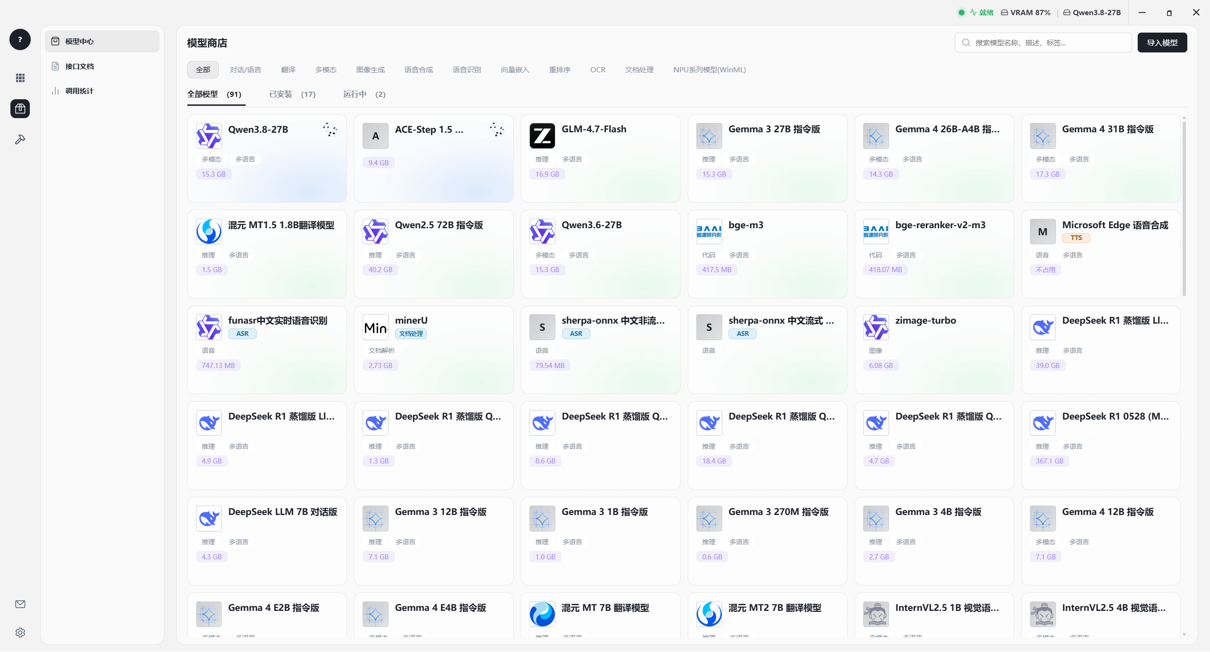1210x652 pixels.
Task: Click the InternVL2.5 1B avatar icon
Action: click(x=876, y=614)
